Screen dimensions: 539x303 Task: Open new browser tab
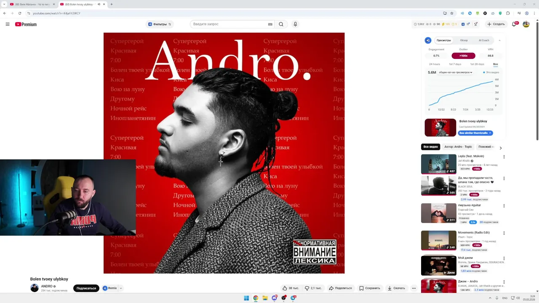pyautogui.click(x=111, y=4)
